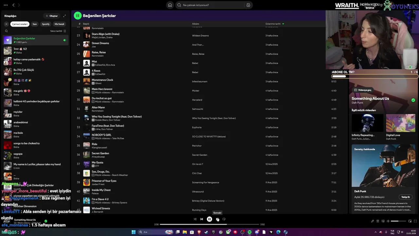The height and width of the screenshot is (236, 419).
Task: Enter full screen mode icon
Action: pos(416,221)
